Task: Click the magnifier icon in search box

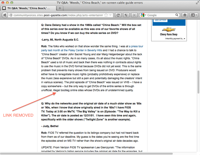Action: [177, 15]
